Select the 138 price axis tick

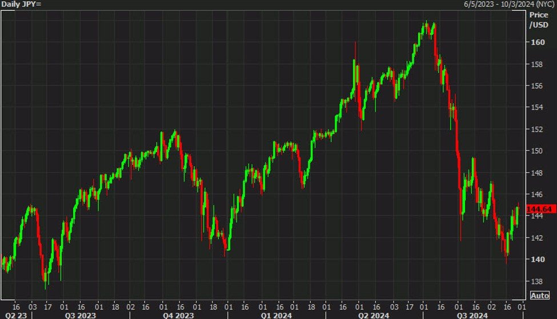pyautogui.click(x=538, y=281)
